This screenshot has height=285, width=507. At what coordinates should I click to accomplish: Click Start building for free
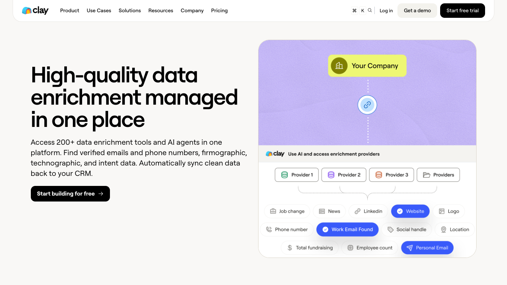click(70, 194)
